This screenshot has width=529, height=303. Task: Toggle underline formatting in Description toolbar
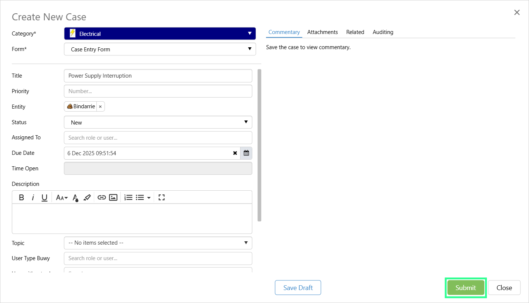tap(44, 197)
